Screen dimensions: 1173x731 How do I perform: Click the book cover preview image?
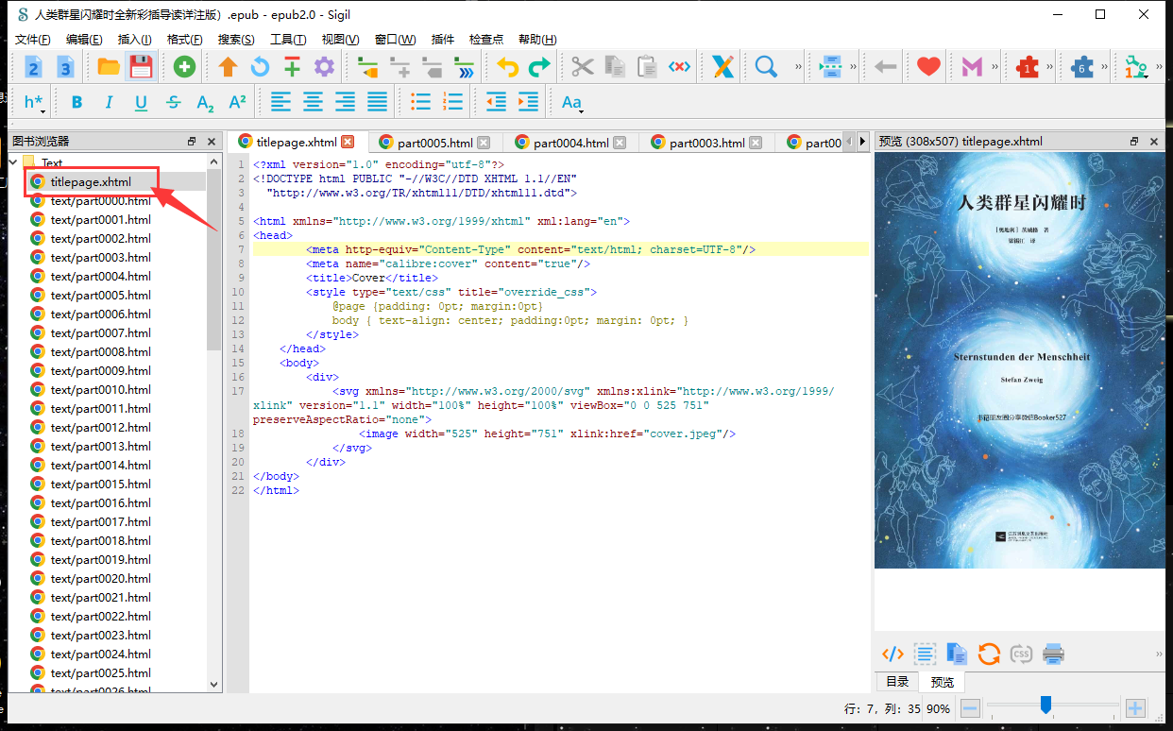point(1020,361)
